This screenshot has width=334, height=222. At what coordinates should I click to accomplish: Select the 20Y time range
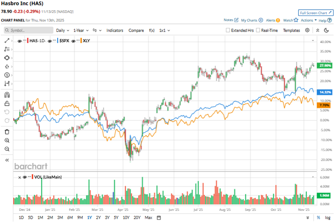(137, 218)
